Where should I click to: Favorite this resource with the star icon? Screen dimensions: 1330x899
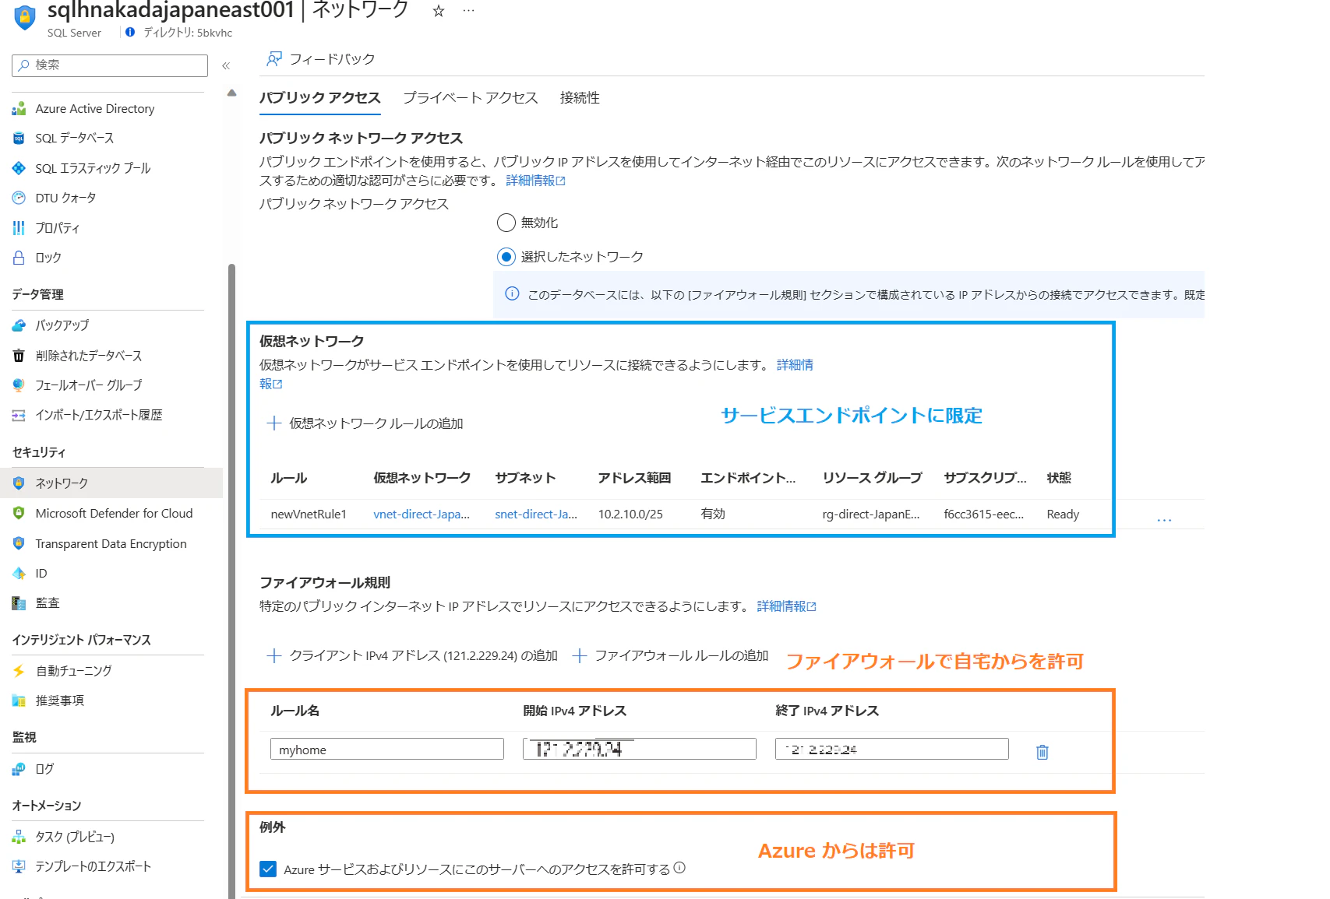click(439, 11)
